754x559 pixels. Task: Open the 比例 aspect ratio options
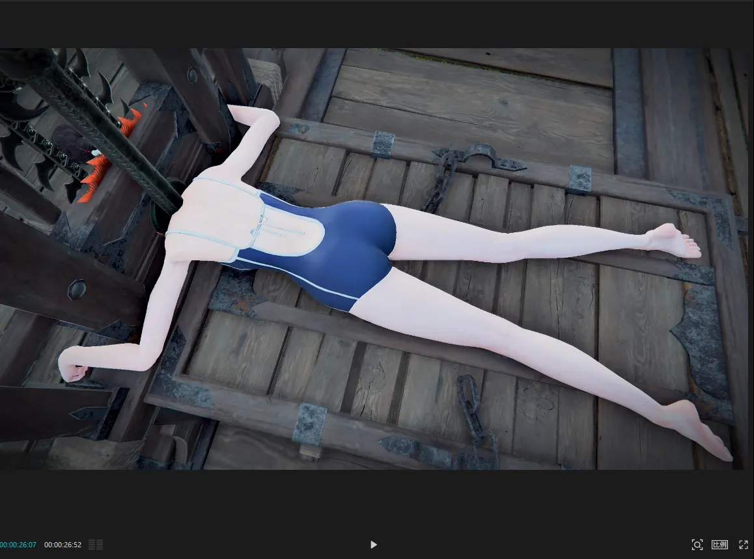(x=719, y=545)
